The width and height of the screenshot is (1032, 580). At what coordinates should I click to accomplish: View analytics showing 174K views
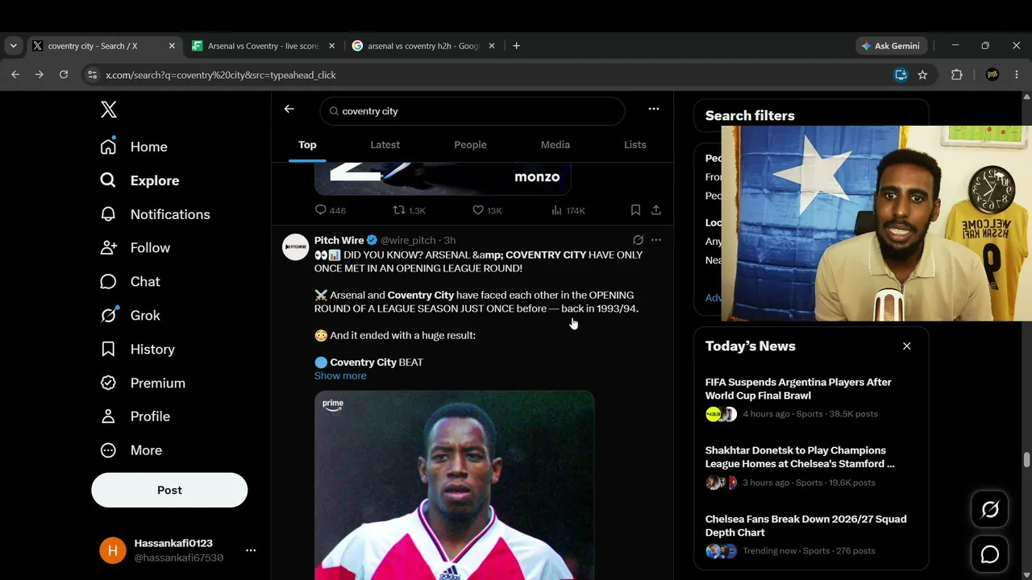click(x=568, y=210)
